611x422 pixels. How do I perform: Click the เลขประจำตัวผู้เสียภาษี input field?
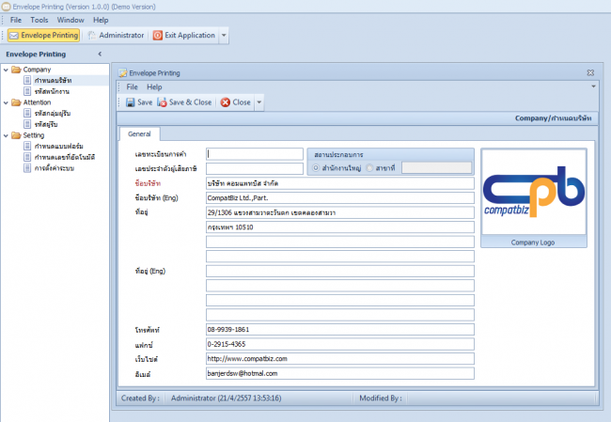(x=255, y=168)
